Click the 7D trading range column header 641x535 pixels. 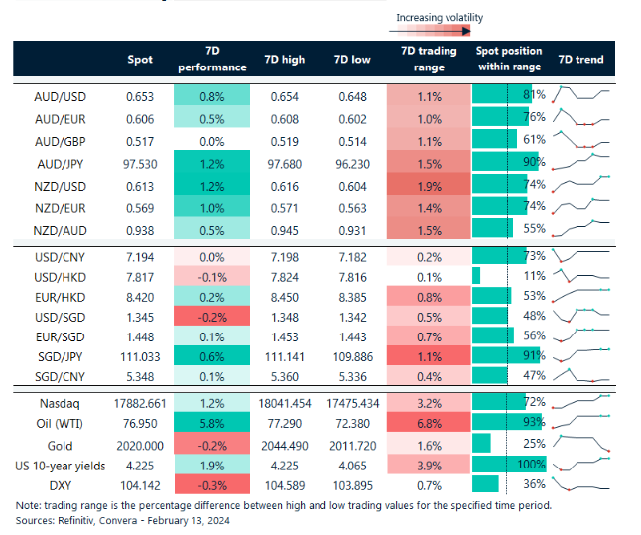click(x=428, y=60)
